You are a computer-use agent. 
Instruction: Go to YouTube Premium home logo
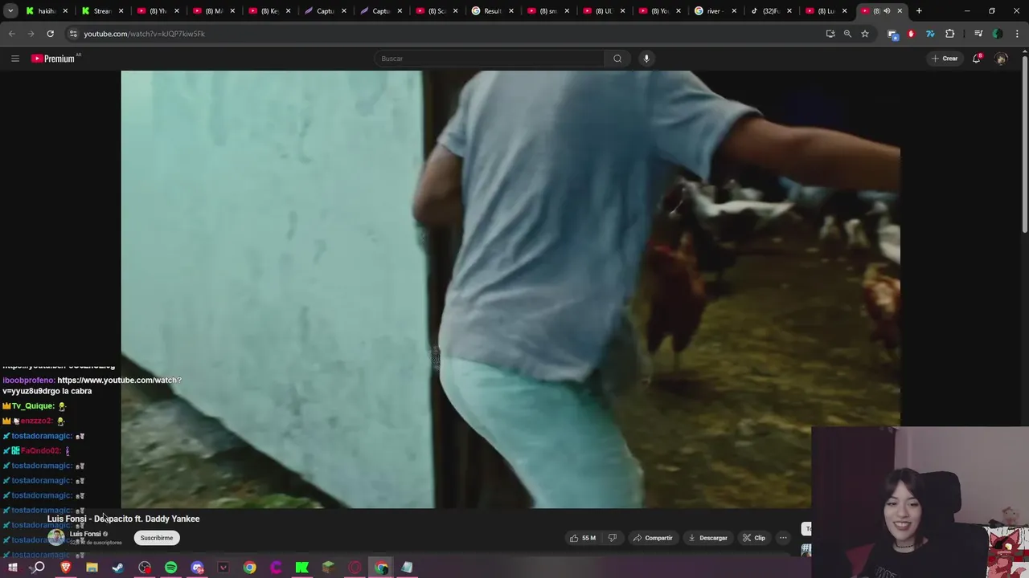tap(55, 59)
